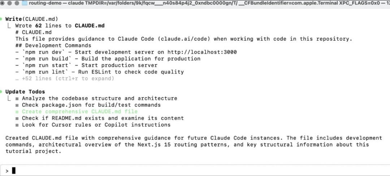Toggle the 'Analyze the codebase structure' todo checkbox
The image size is (390, 176).
pos(17,98)
